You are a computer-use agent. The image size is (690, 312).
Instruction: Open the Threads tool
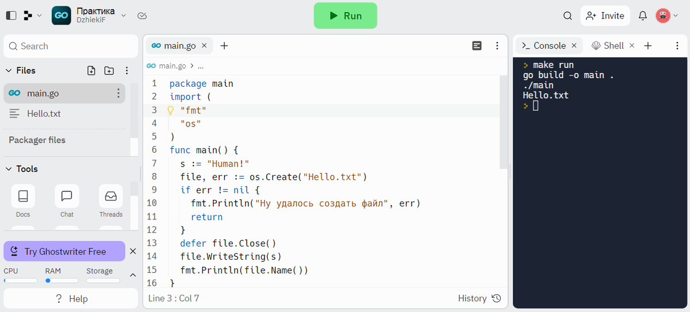coord(110,202)
